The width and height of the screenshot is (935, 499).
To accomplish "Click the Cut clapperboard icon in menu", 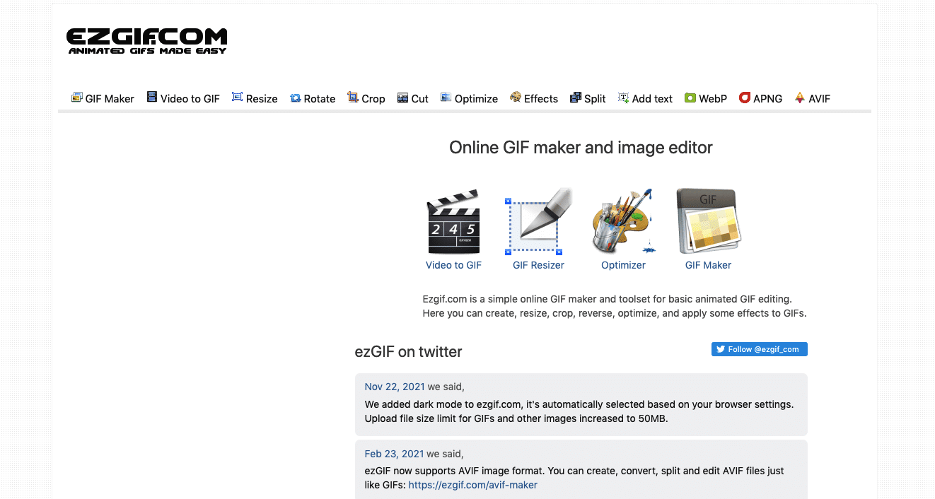I will (403, 98).
